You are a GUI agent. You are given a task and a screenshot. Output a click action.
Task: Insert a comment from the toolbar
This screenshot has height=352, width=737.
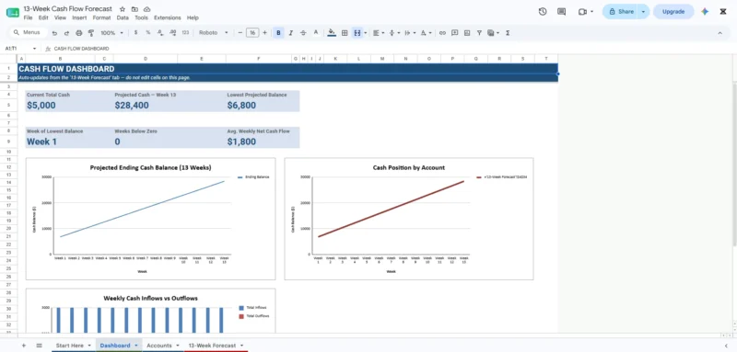454,33
